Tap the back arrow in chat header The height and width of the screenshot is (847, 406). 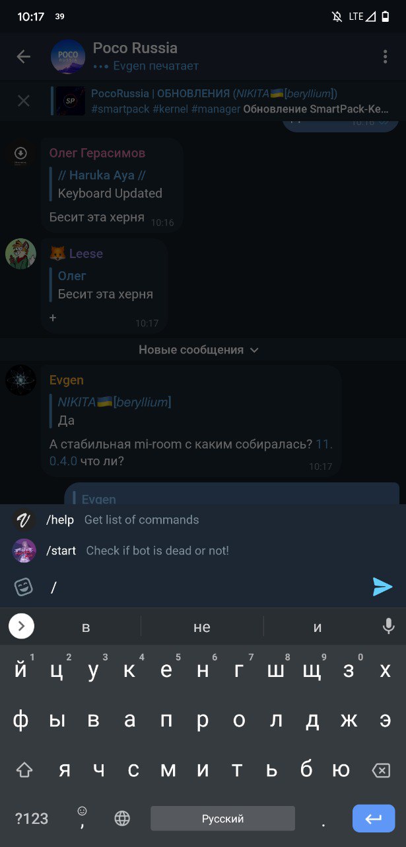coord(24,57)
